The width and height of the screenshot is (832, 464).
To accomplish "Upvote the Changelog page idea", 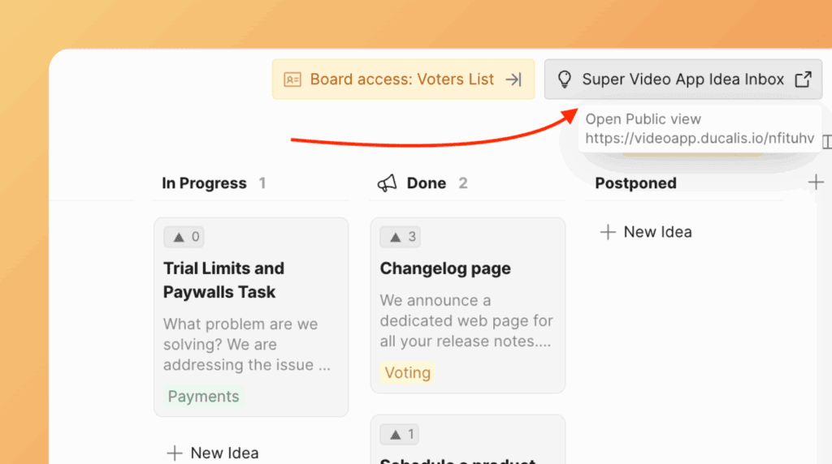I will (x=401, y=237).
